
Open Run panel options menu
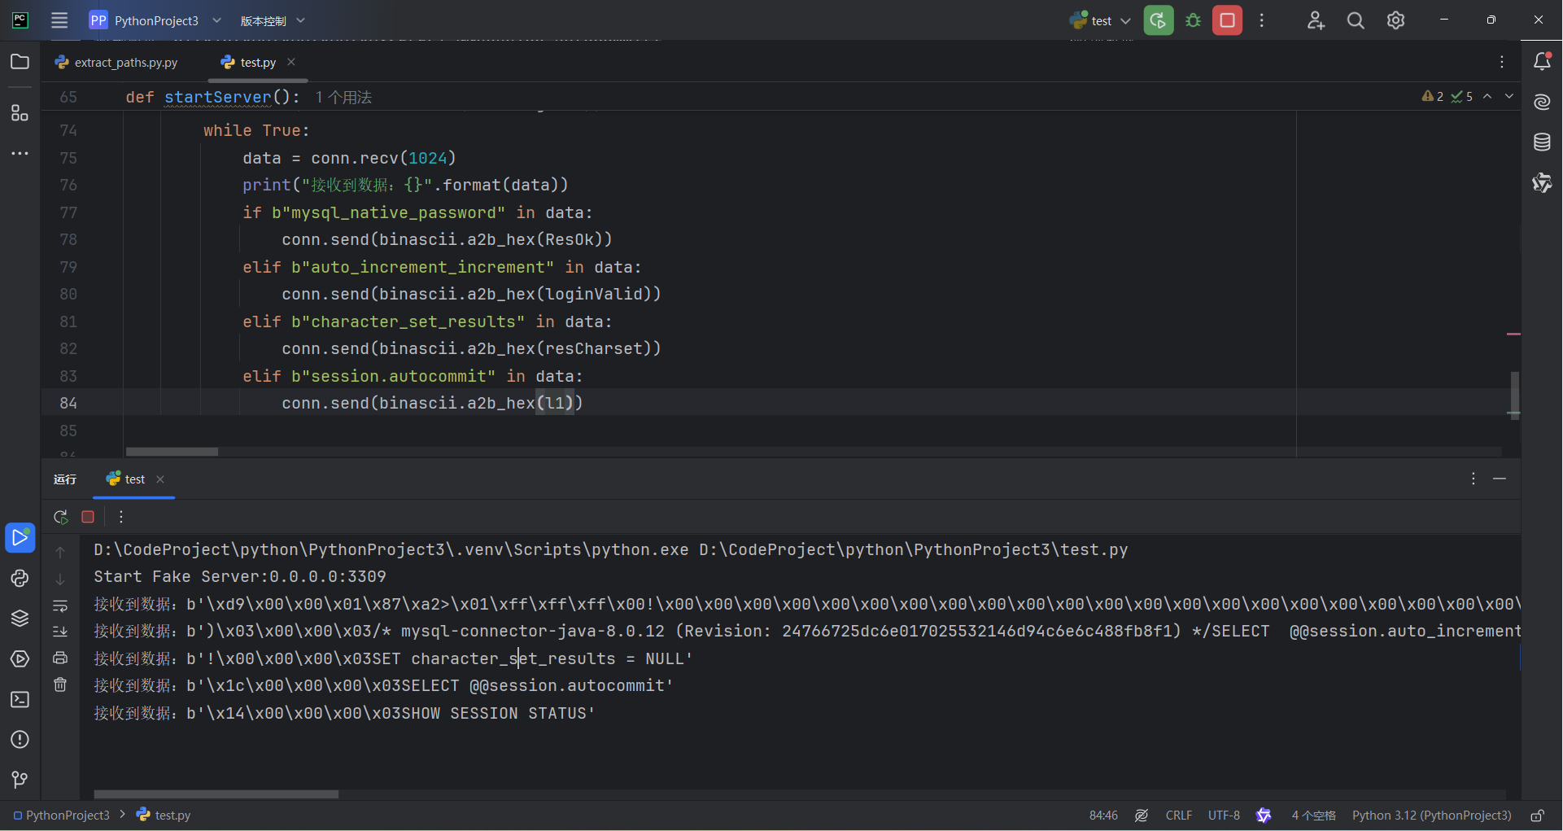(1473, 479)
